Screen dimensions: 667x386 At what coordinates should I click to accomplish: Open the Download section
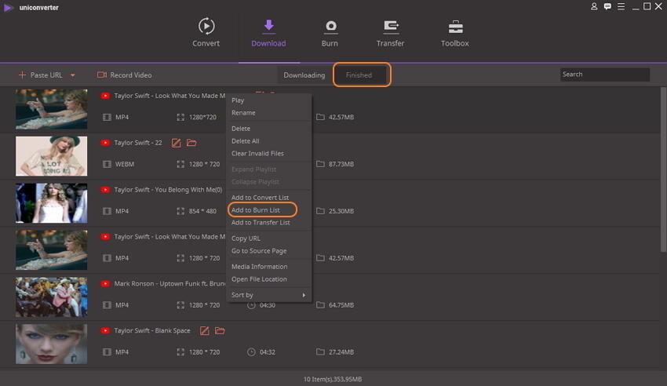point(268,32)
